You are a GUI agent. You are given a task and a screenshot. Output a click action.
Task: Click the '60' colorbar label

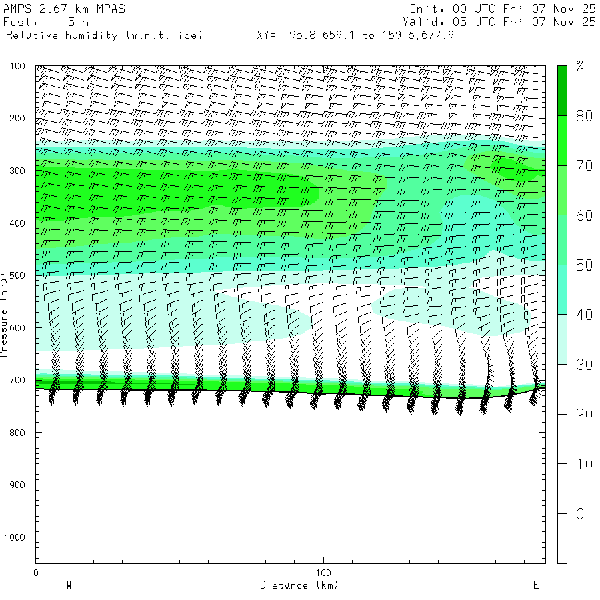click(584, 215)
